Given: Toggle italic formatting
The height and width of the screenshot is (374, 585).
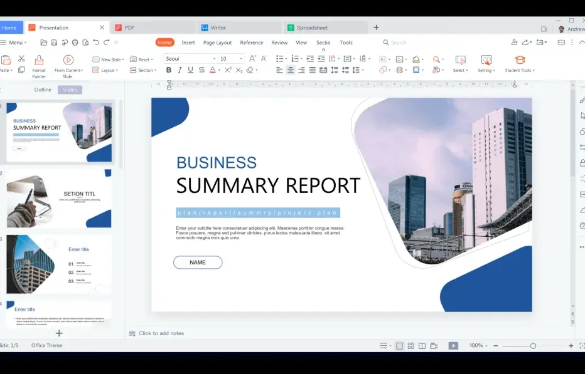Looking at the screenshot, I should (180, 70).
